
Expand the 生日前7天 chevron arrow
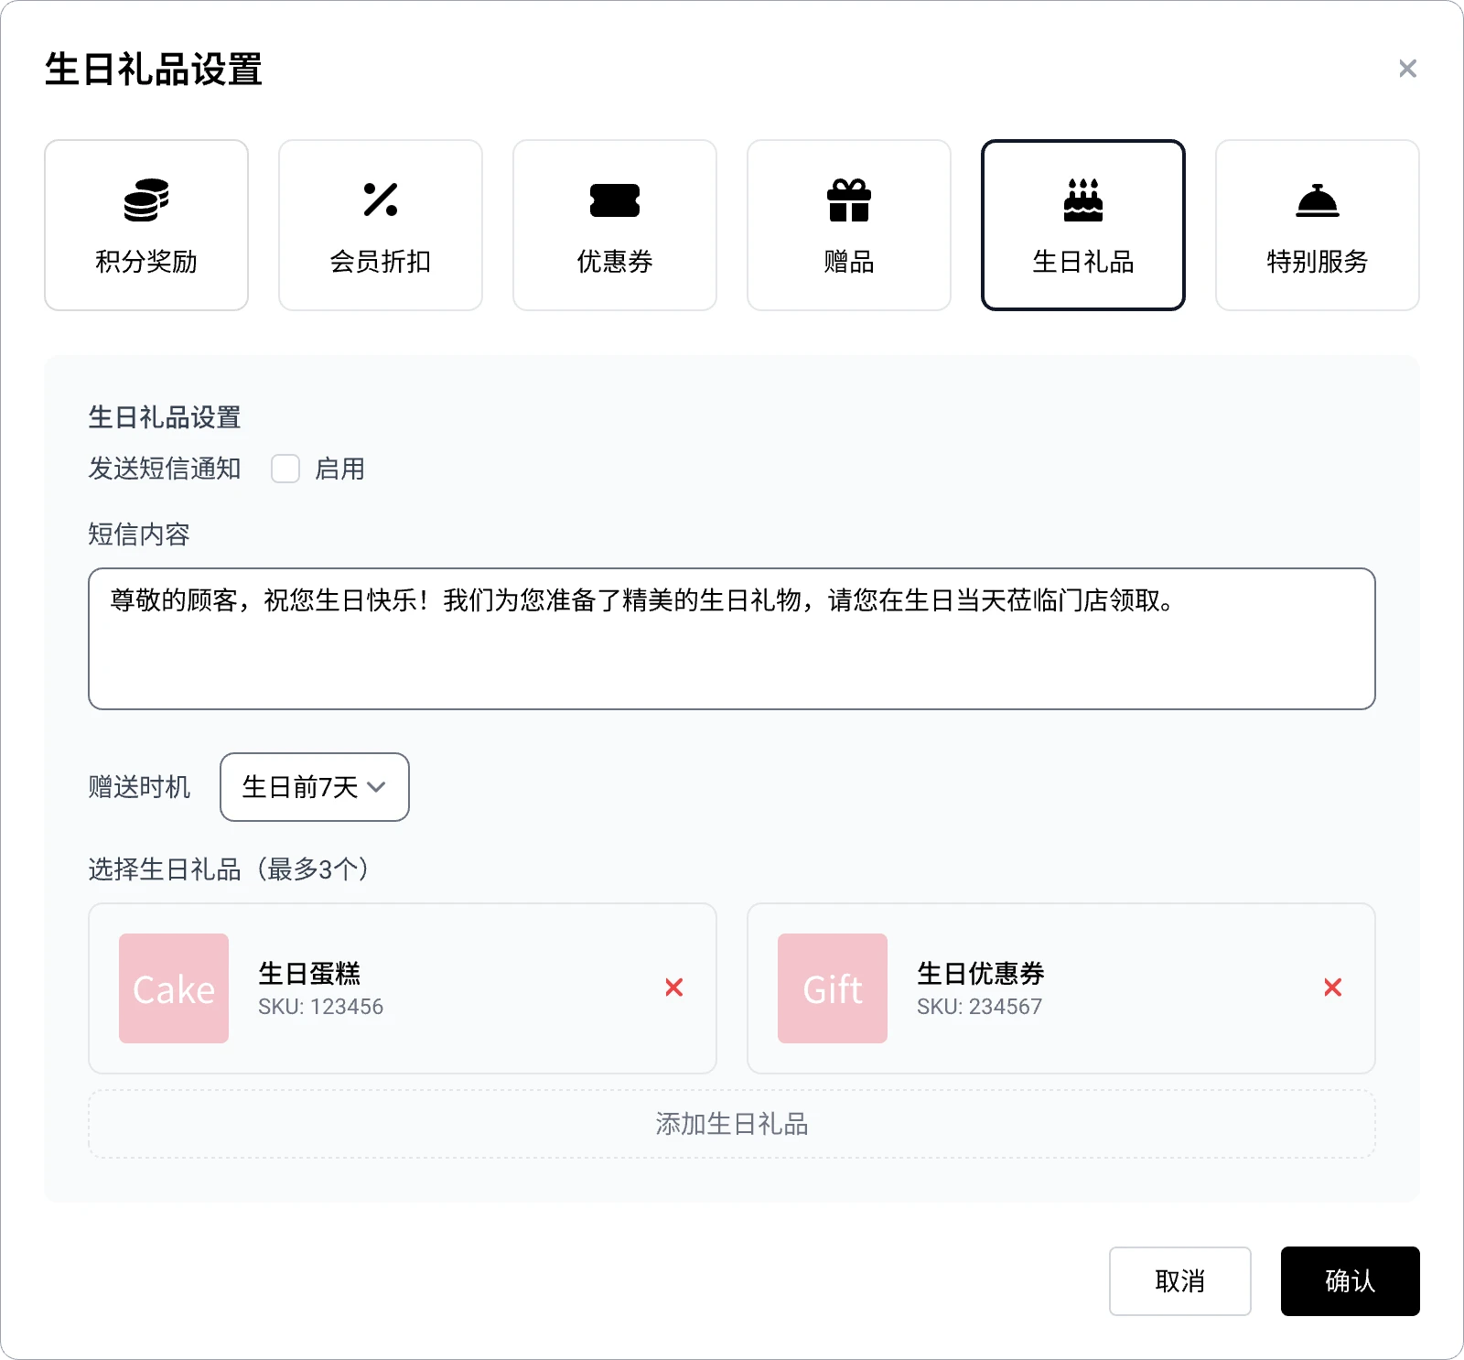pos(376,787)
